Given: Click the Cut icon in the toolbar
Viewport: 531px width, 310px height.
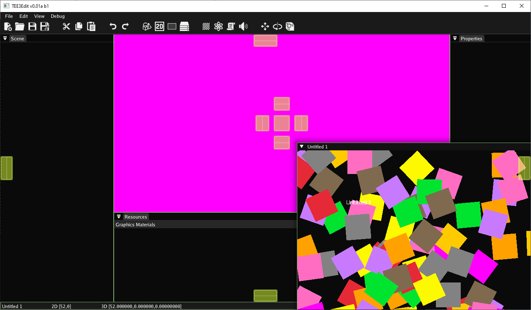Looking at the screenshot, I should click(66, 26).
